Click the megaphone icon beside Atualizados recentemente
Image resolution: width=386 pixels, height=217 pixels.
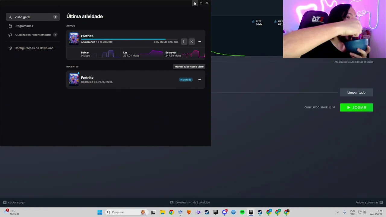click(x=10, y=35)
